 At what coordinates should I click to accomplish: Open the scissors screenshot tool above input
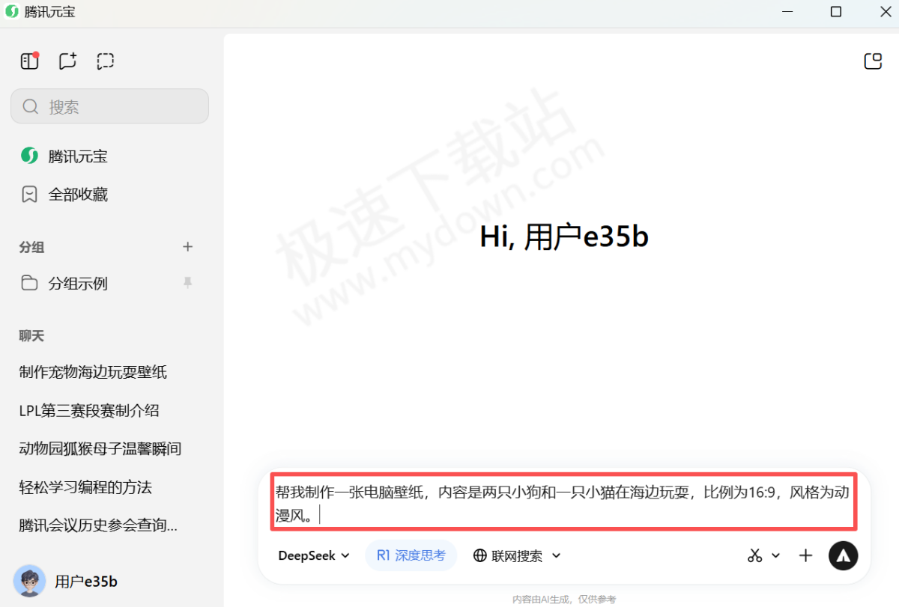coord(754,555)
